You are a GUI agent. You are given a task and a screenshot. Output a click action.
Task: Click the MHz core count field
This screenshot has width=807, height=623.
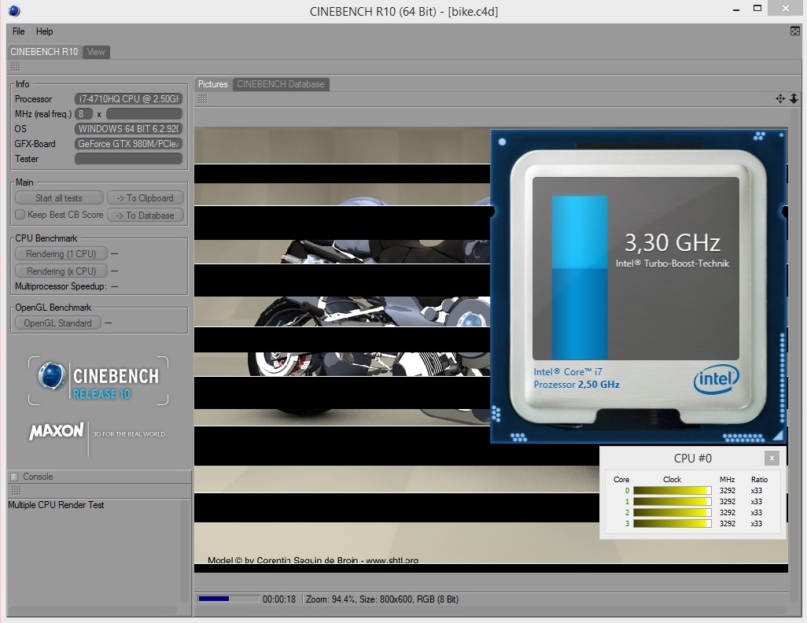83,114
